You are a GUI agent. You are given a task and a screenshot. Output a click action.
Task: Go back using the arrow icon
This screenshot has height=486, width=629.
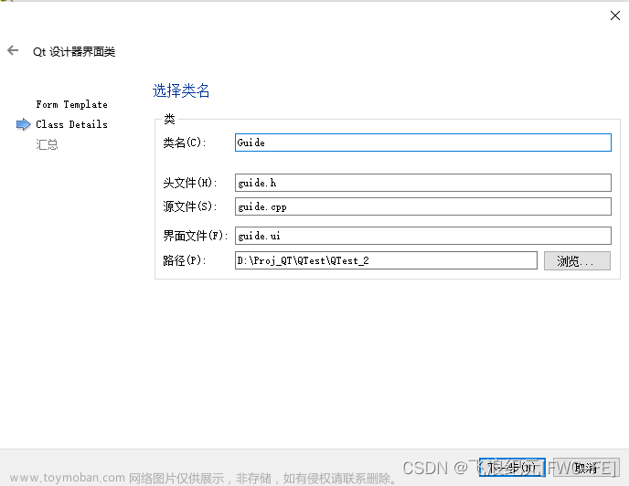[13, 50]
